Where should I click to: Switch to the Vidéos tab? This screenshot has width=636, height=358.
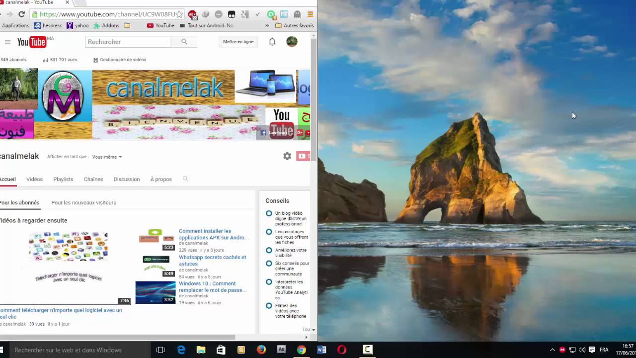click(34, 179)
